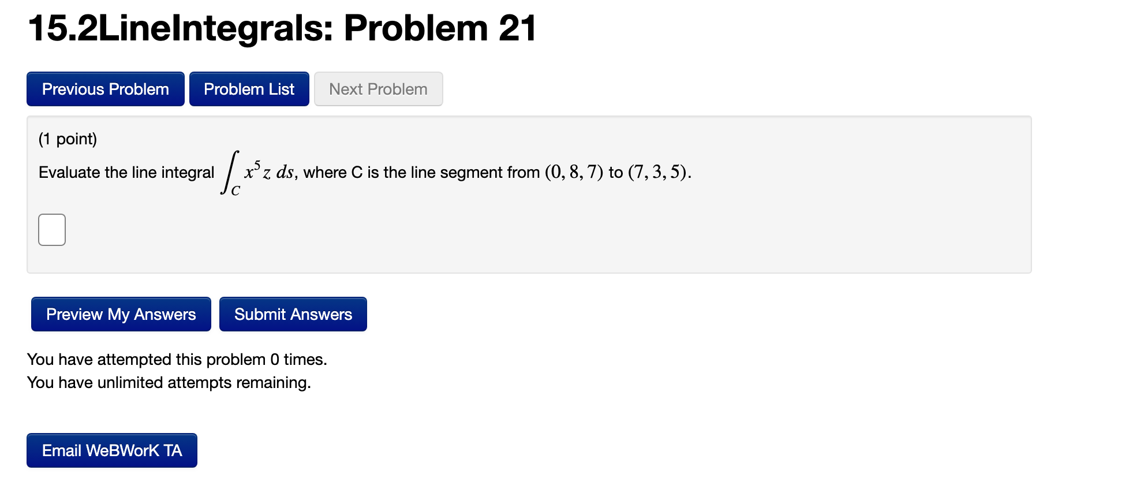The width and height of the screenshot is (1129, 500).
Task: Click the attempts remaining message
Action: click(169, 382)
